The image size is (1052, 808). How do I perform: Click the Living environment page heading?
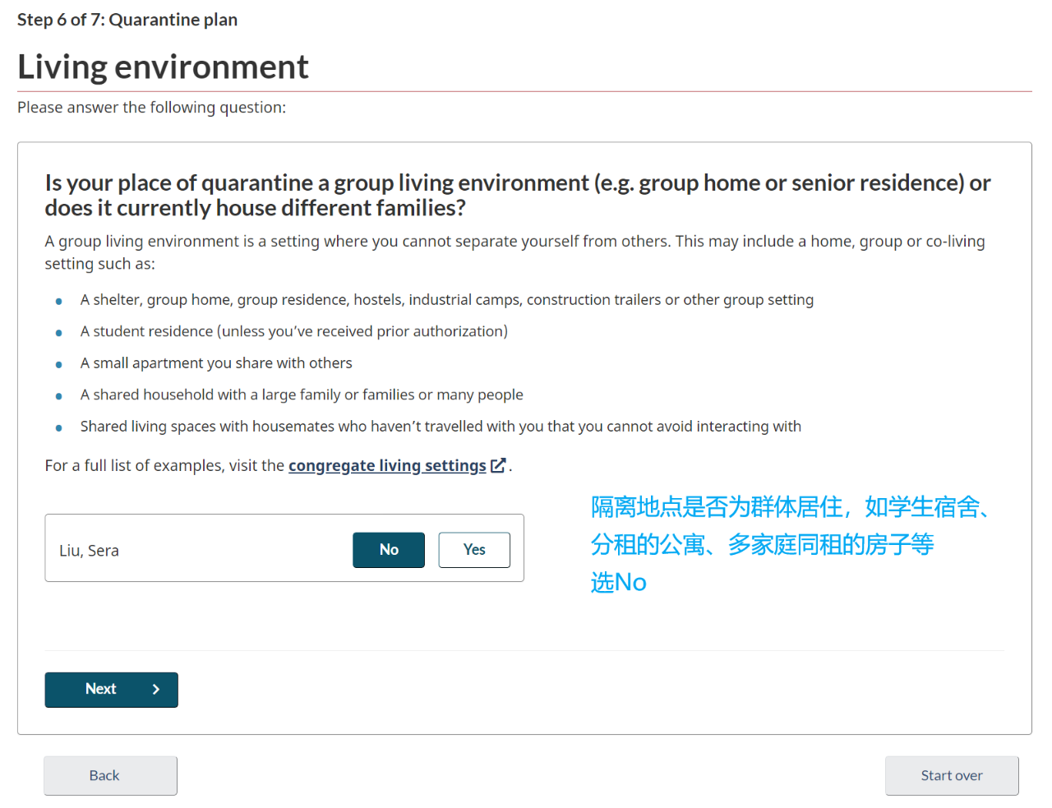tap(163, 67)
